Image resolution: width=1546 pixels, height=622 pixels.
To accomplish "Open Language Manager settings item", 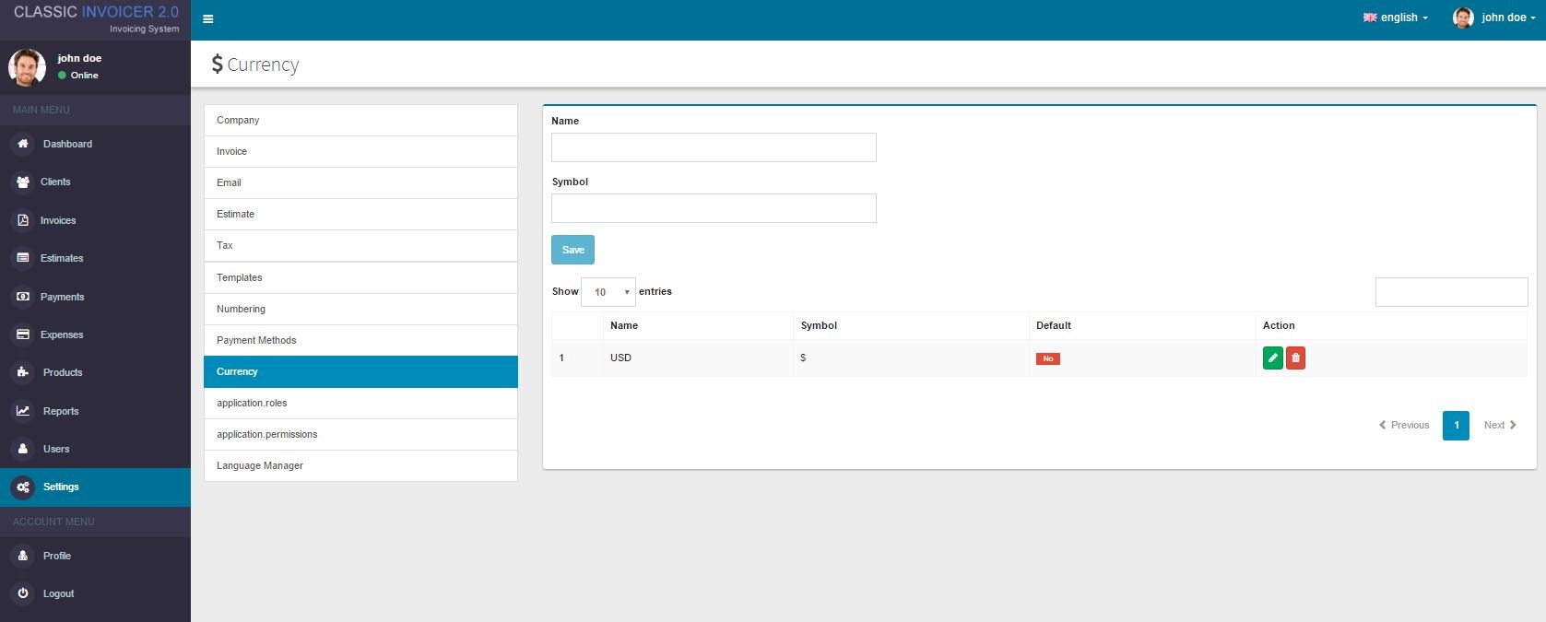I will pos(360,465).
